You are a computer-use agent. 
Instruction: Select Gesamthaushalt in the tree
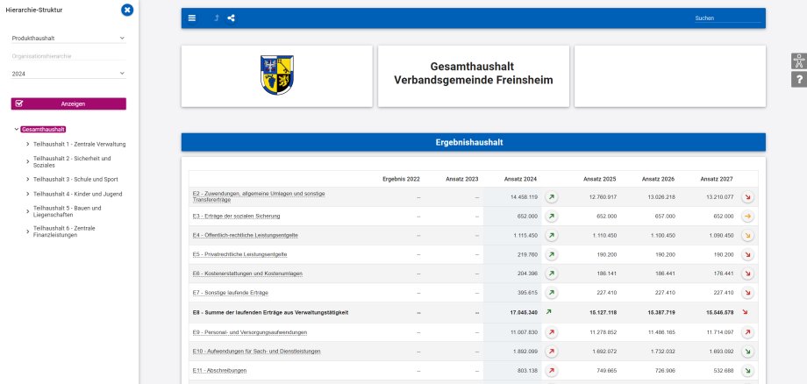tap(43, 130)
